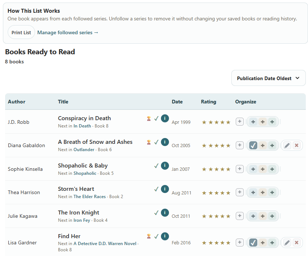Toggle beige plus shelf for The Iron Knight
The height and width of the screenshot is (256, 308).
(263, 216)
